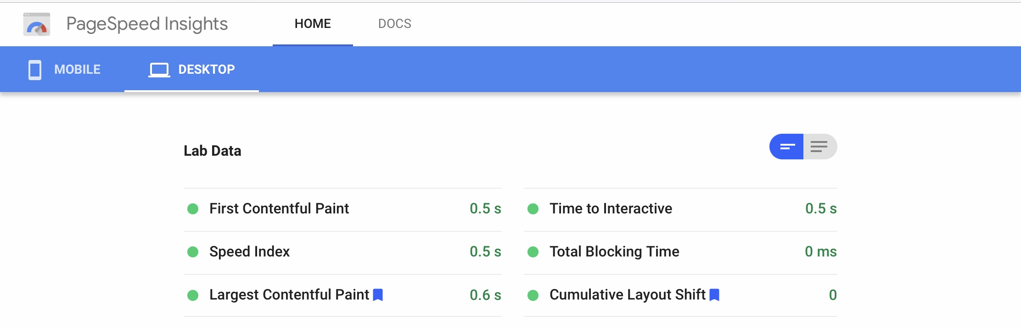Image resolution: width=1021 pixels, height=327 pixels.
Task: Open Cumulative Layout Shift metric
Action: [680, 295]
